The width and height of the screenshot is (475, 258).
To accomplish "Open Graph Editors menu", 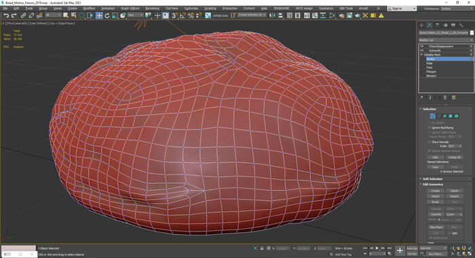I will click(x=130, y=9).
